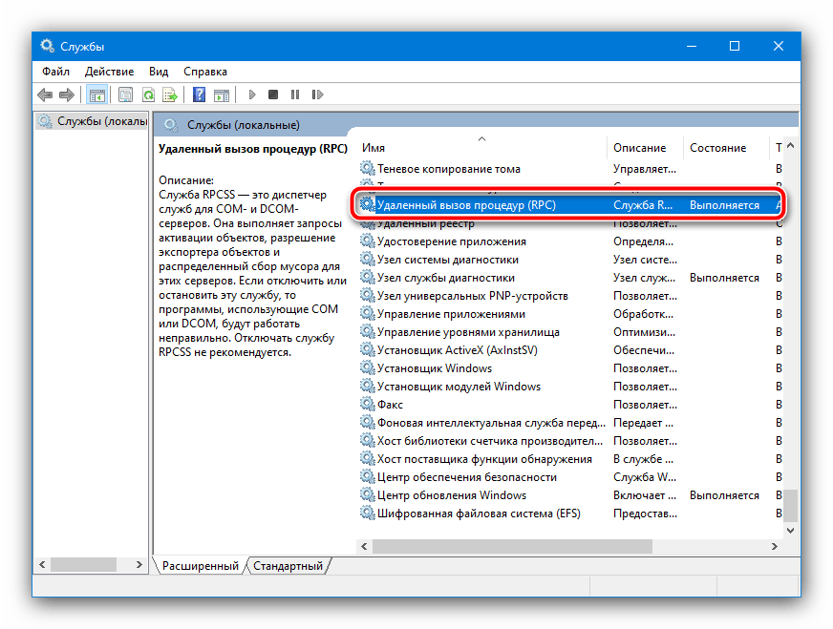Select the Удаленный реестр service
This screenshot has width=833, height=629.
click(425, 224)
